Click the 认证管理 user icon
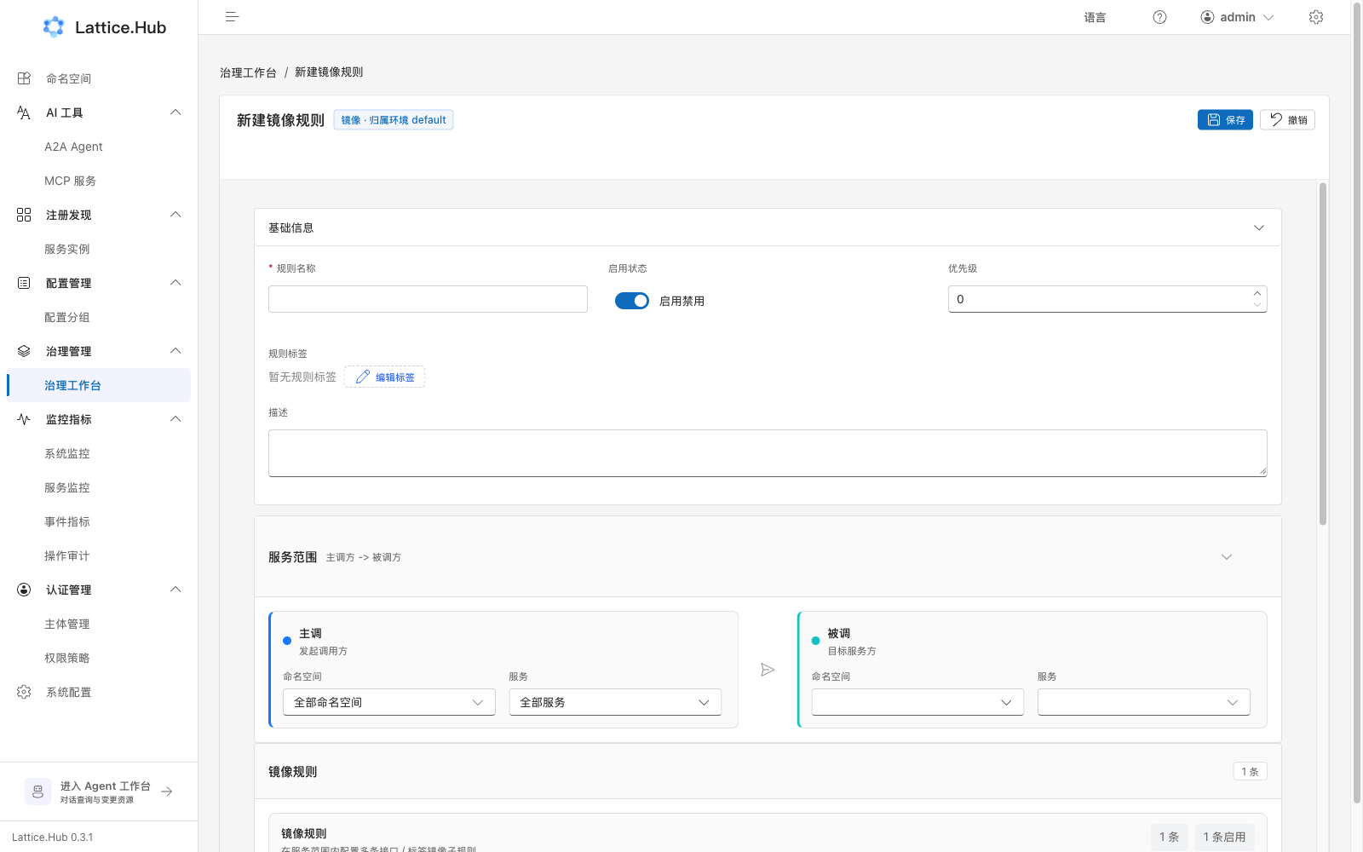Image resolution: width=1363 pixels, height=852 pixels. pyautogui.click(x=24, y=590)
